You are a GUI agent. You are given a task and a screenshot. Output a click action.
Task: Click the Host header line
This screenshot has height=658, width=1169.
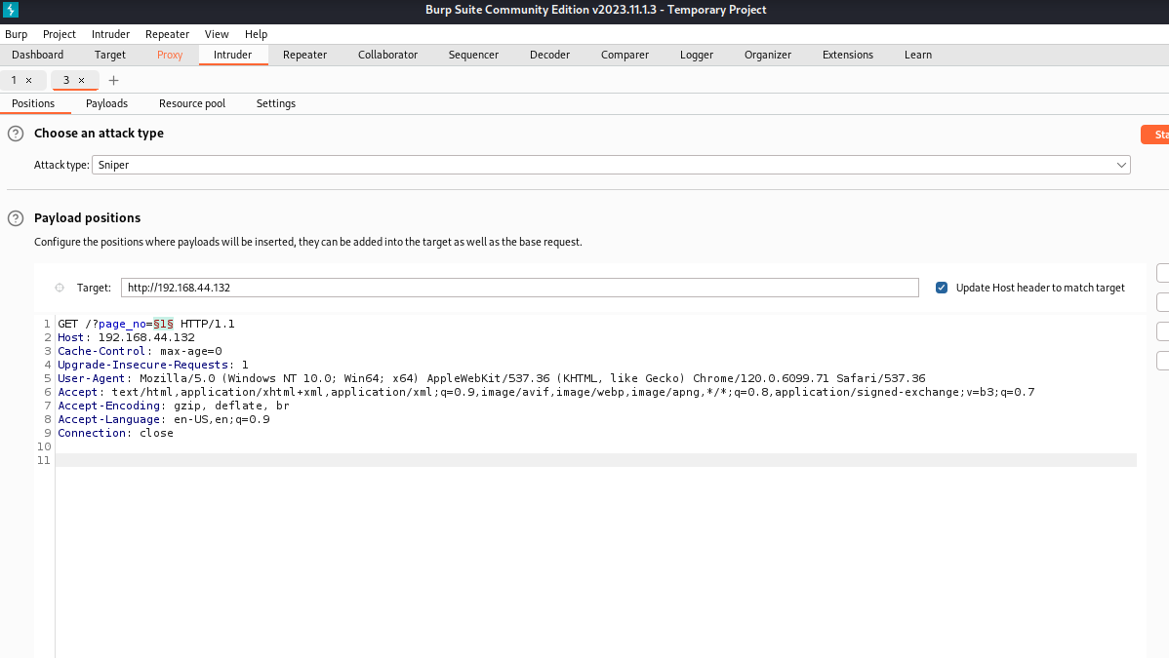click(126, 337)
